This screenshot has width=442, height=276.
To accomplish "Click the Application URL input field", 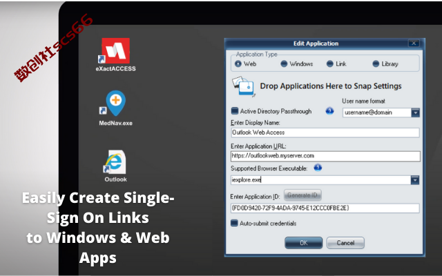I will [325, 156].
